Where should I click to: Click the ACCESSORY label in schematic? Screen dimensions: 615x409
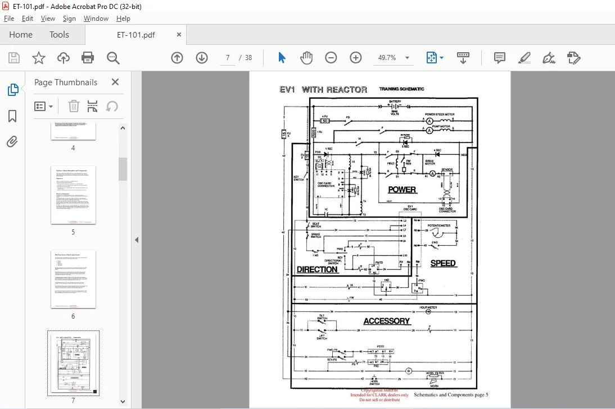tap(386, 321)
